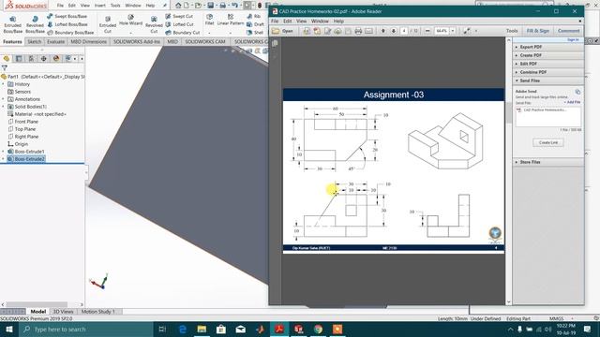Click the feature tree filter icon

coord(5,68)
